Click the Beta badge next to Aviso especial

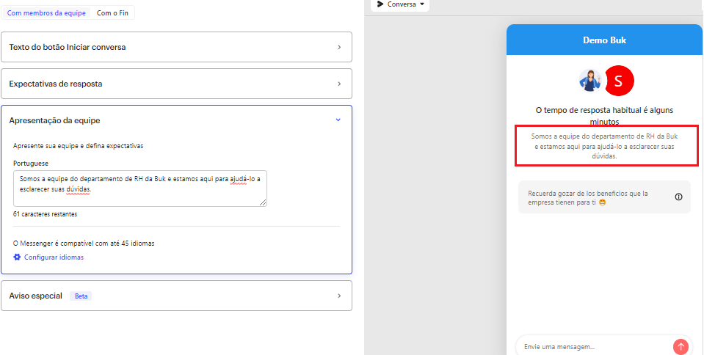point(81,296)
